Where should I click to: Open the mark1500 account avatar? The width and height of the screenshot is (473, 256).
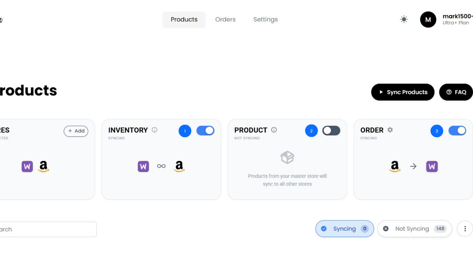point(428,19)
